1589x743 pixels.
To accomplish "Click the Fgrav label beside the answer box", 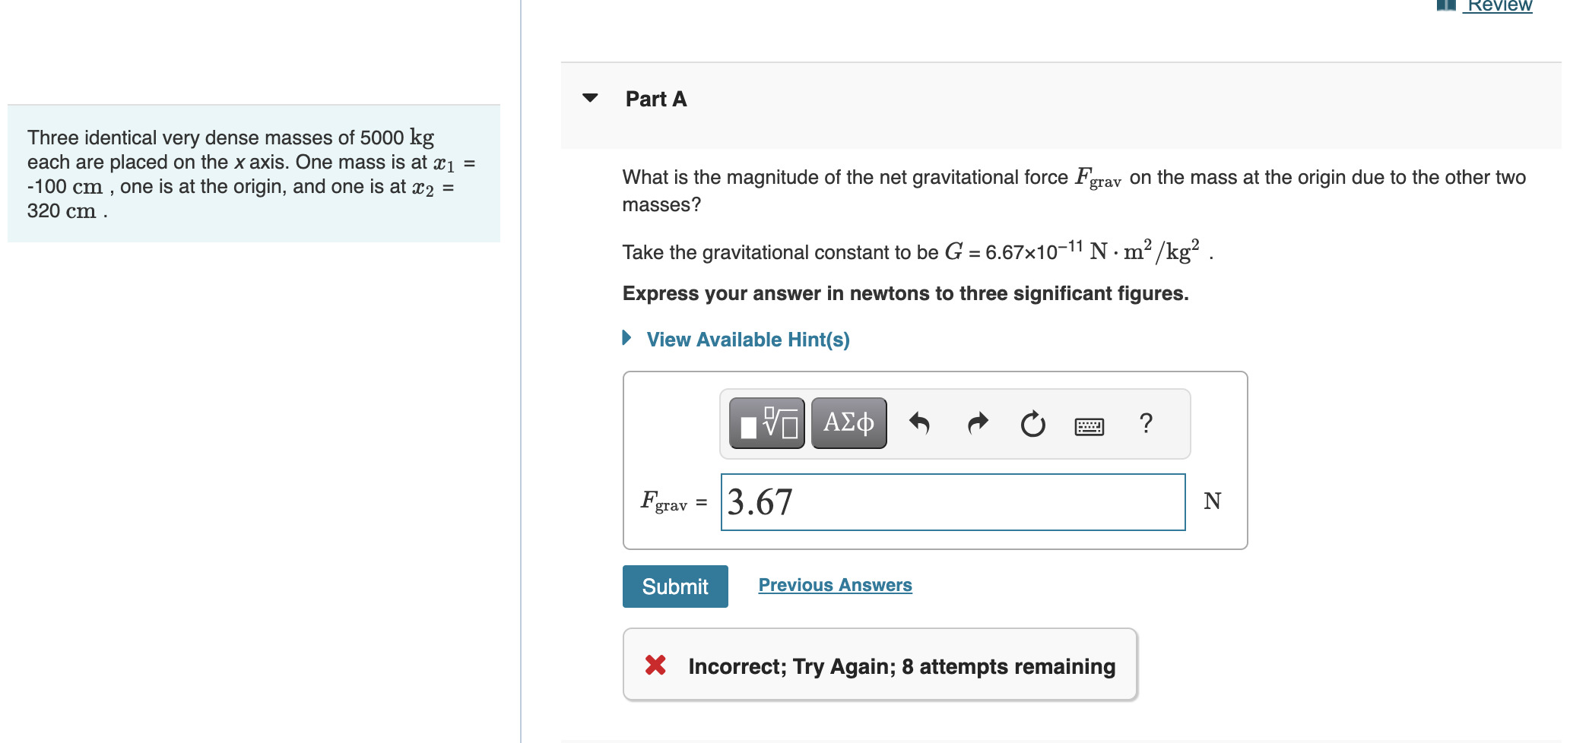I will pos(665,501).
